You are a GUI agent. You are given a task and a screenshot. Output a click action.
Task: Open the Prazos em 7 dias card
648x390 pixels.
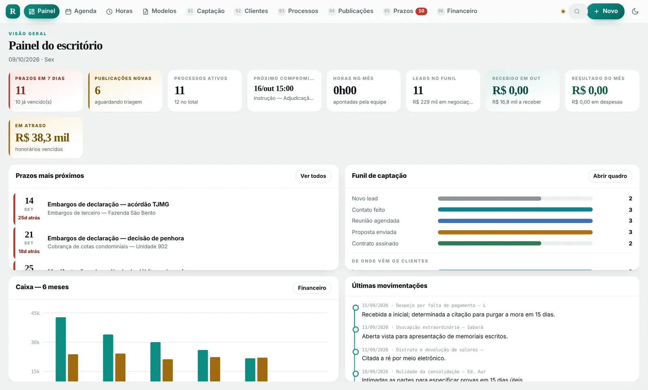(46, 91)
